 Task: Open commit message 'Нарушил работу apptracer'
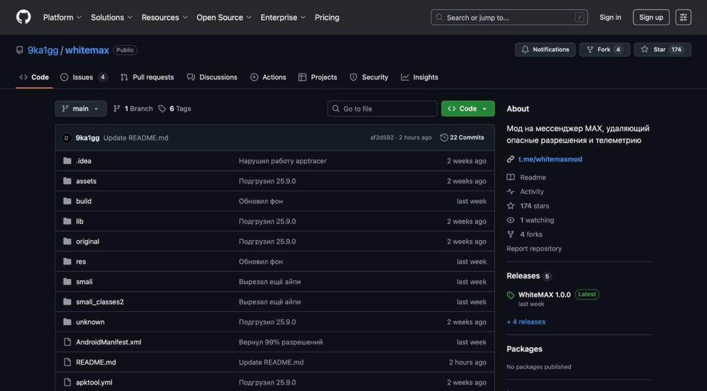pos(283,161)
